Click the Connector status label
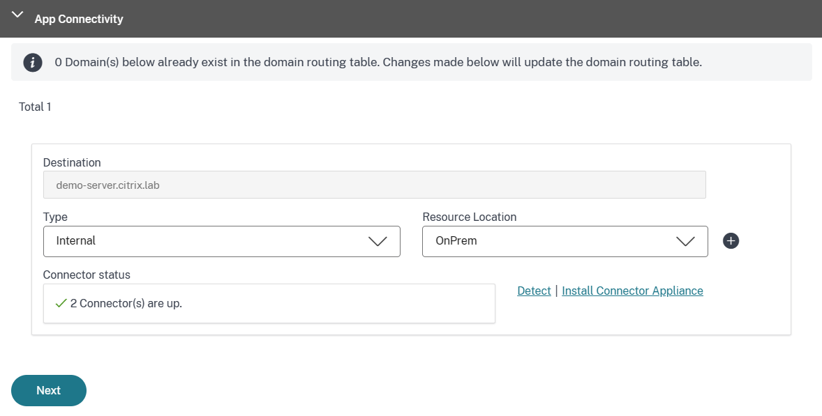Screen dimensions: 822x416 (87, 275)
